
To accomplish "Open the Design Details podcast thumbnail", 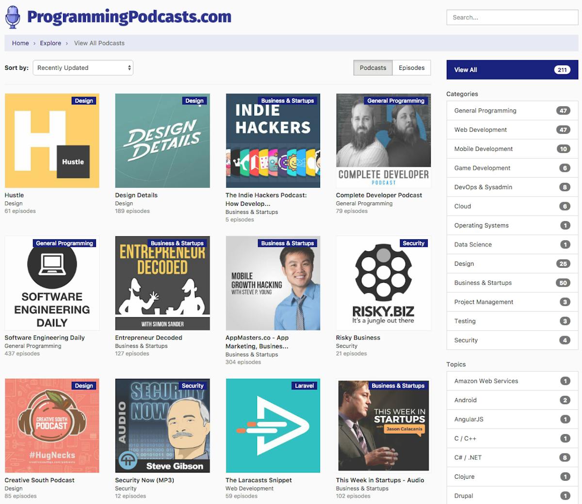I will click(x=162, y=141).
